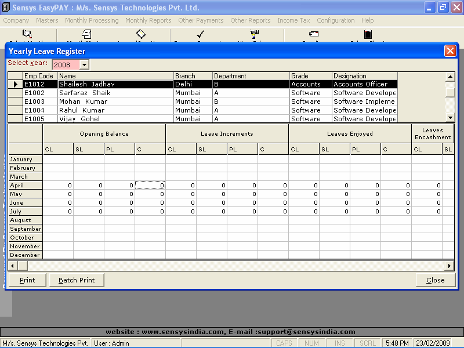Open the Monthly Reports menu
The image size is (464, 348).
(148, 20)
